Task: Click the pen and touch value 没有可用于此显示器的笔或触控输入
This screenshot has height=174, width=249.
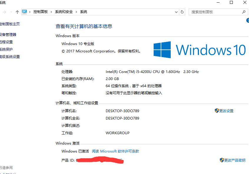Action: coord(134,93)
